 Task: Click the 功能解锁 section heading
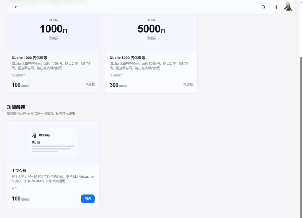[16, 107]
